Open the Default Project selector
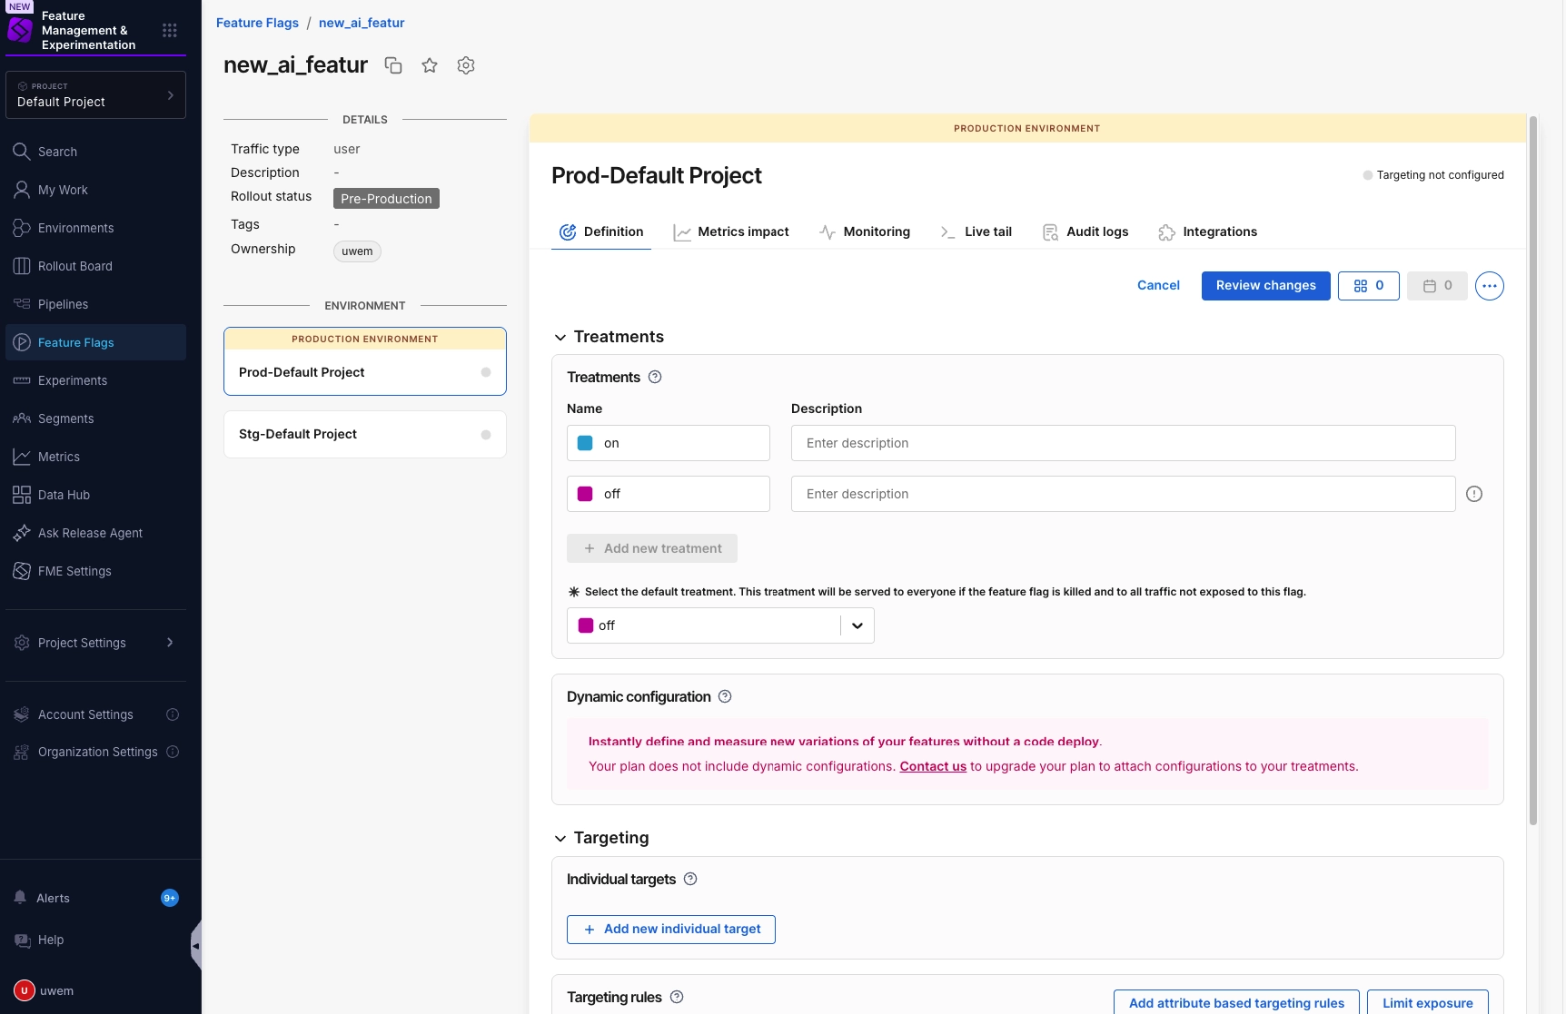The height and width of the screenshot is (1014, 1566). pyautogui.click(x=95, y=94)
